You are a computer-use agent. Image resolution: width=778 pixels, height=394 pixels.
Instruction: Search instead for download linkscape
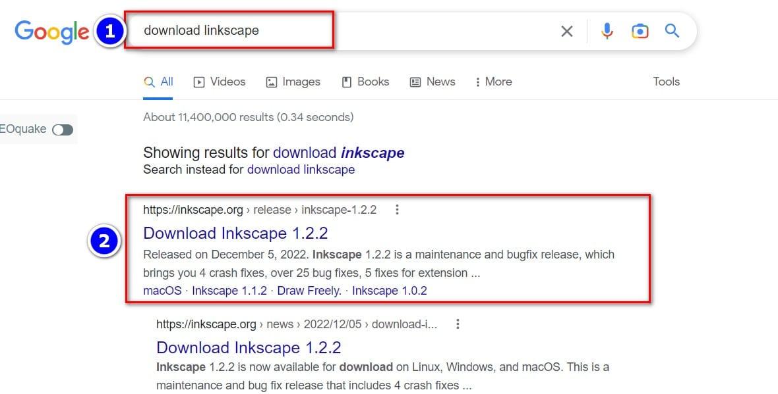coord(301,170)
